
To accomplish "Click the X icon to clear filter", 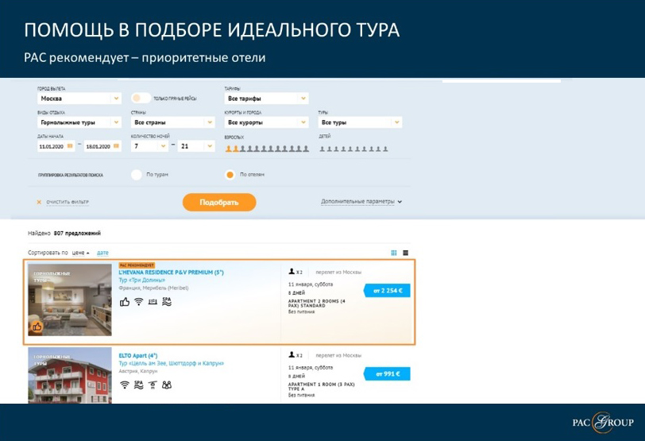I will (x=39, y=203).
